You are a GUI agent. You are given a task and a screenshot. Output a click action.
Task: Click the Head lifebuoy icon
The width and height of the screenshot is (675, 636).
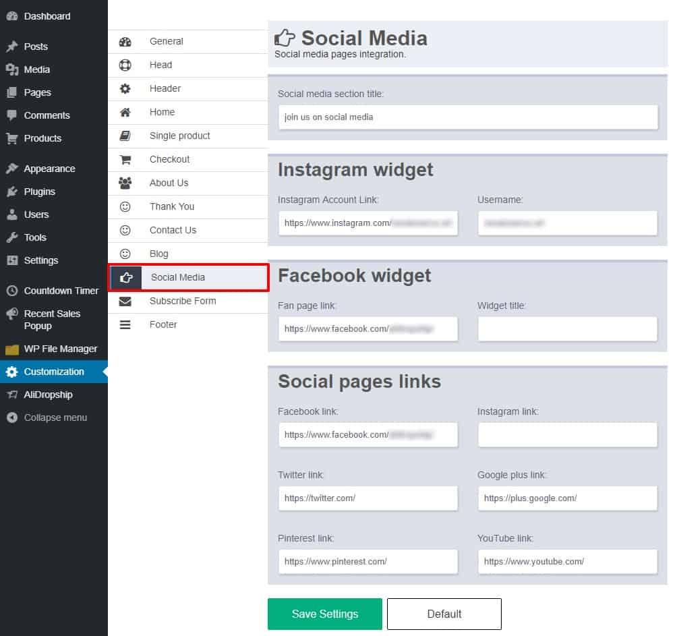coord(125,65)
